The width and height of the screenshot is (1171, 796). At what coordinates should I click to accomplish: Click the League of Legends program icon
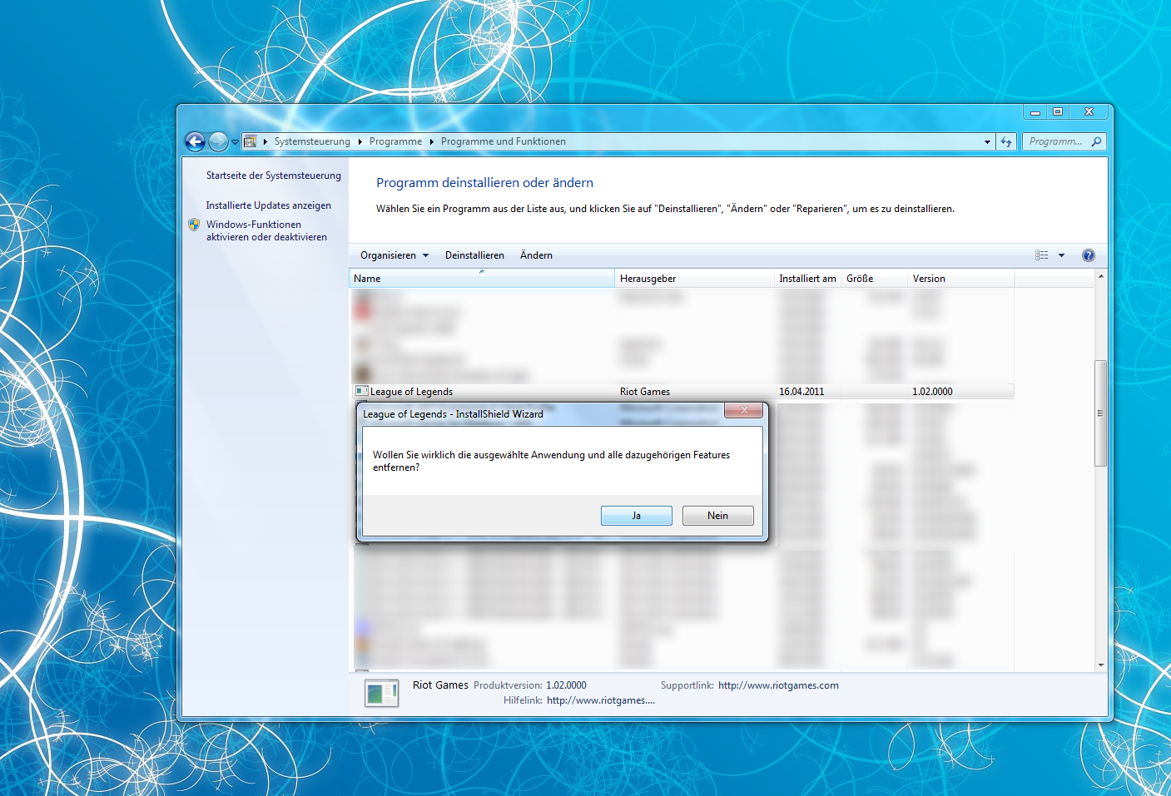(x=361, y=391)
